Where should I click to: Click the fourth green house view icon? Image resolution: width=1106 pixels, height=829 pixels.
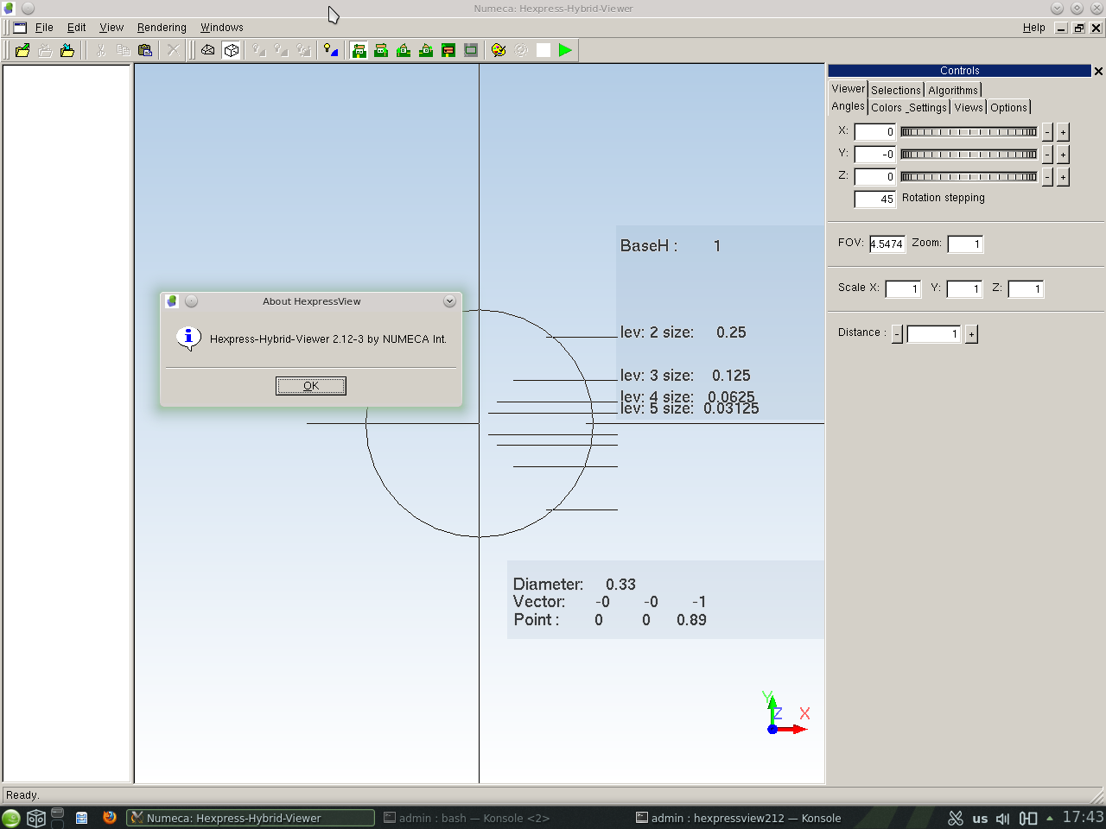426,50
